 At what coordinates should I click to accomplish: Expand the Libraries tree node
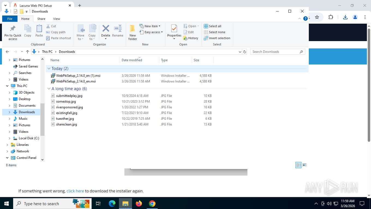pyautogui.click(x=7, y=145)
